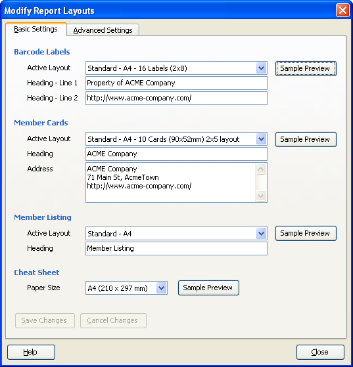Click the Member Listing Heading field
Screen dimensions: 353x367
(x=176, y=249)
